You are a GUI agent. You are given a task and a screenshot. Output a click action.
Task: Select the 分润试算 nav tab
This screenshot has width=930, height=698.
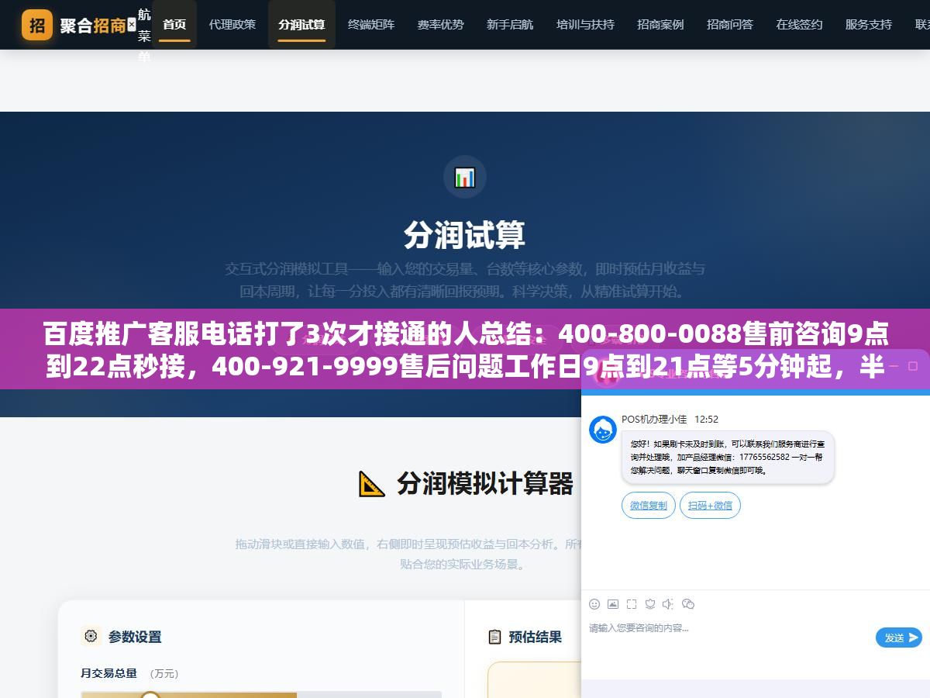[x=301, y=24]
